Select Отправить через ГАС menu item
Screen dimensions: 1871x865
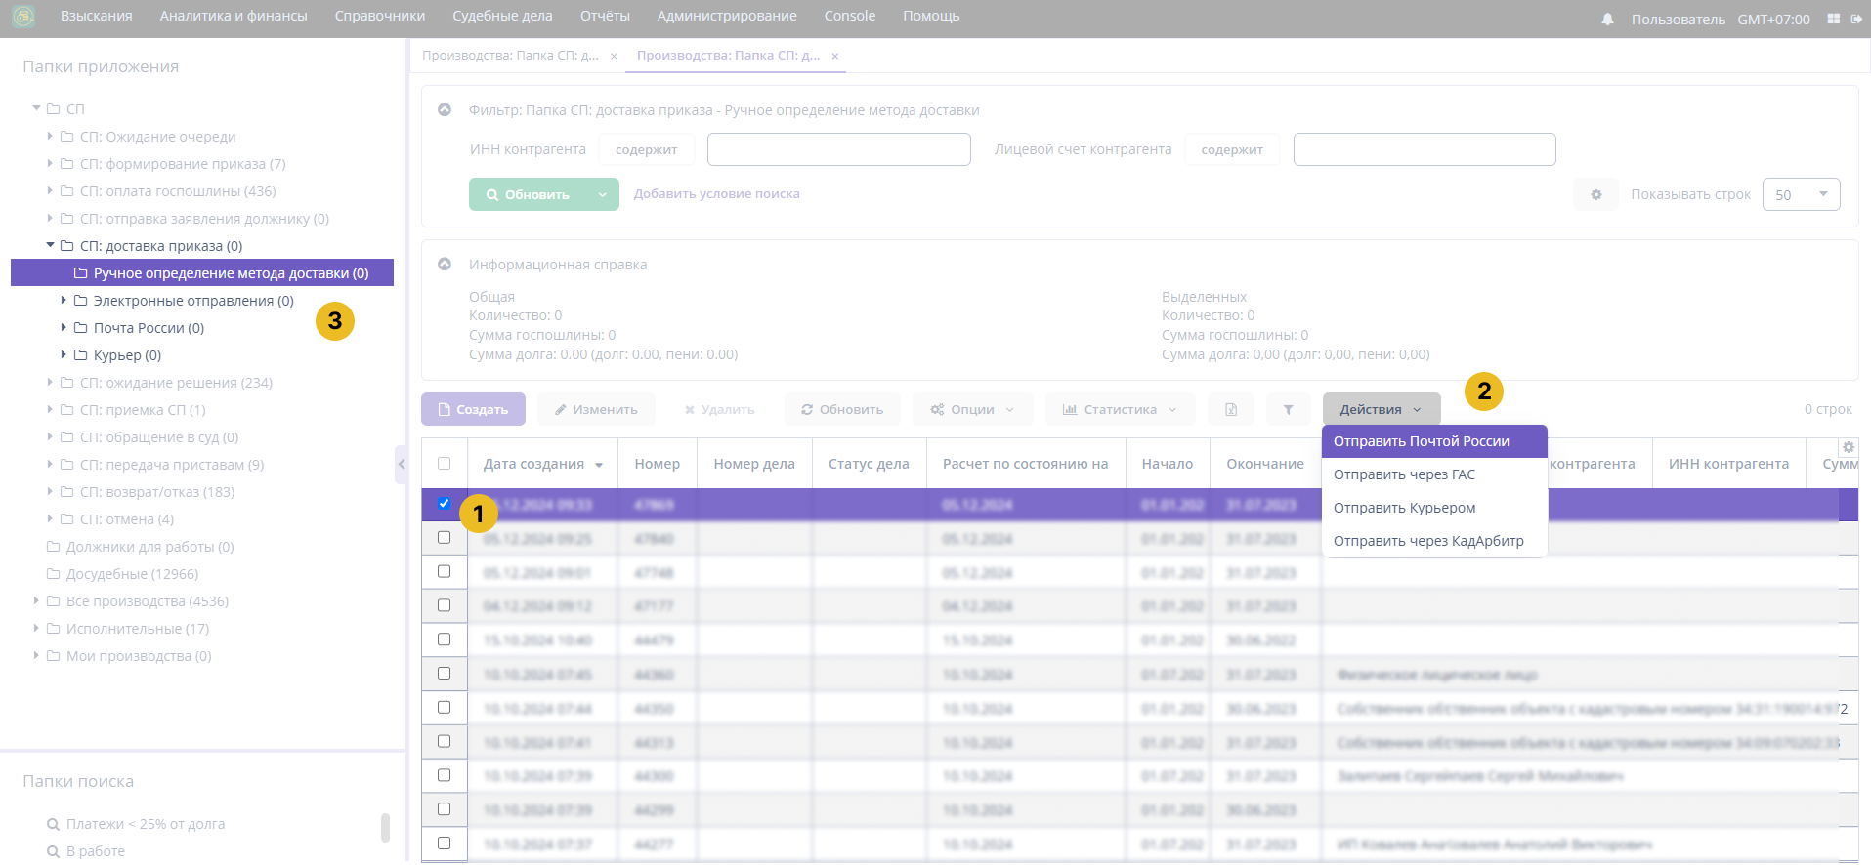[1404, 474]
